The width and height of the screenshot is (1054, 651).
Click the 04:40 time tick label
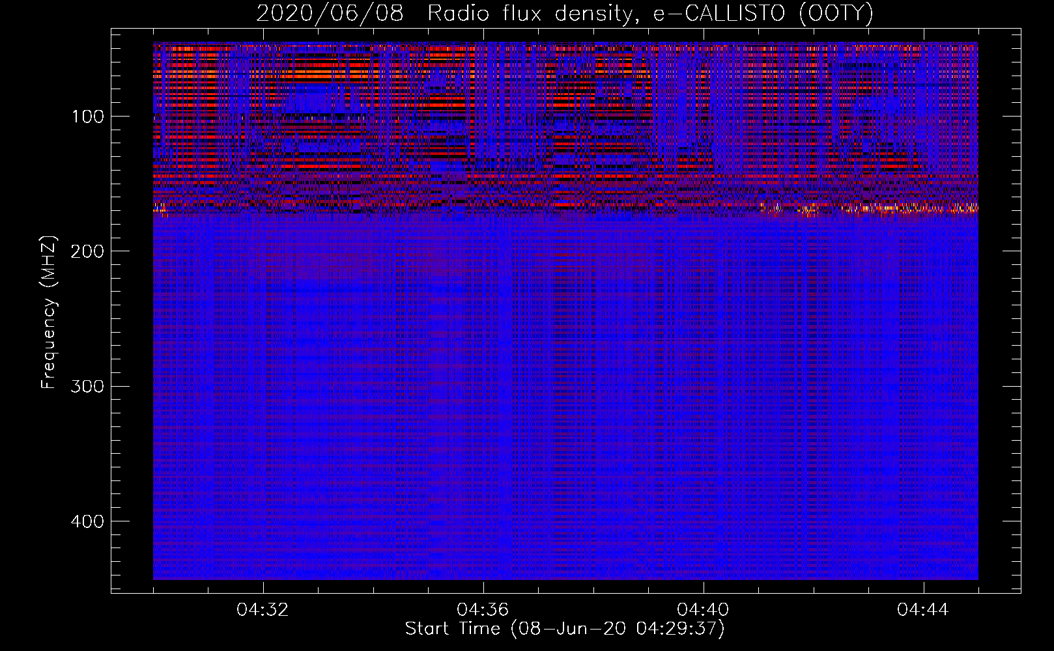(704, 610)
